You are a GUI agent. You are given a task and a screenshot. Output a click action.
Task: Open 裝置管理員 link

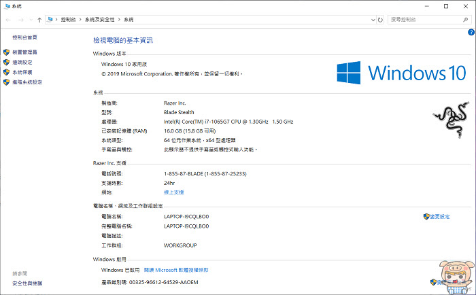(x=24, y=52)
